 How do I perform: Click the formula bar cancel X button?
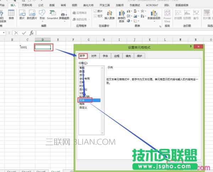coord(16,33)
